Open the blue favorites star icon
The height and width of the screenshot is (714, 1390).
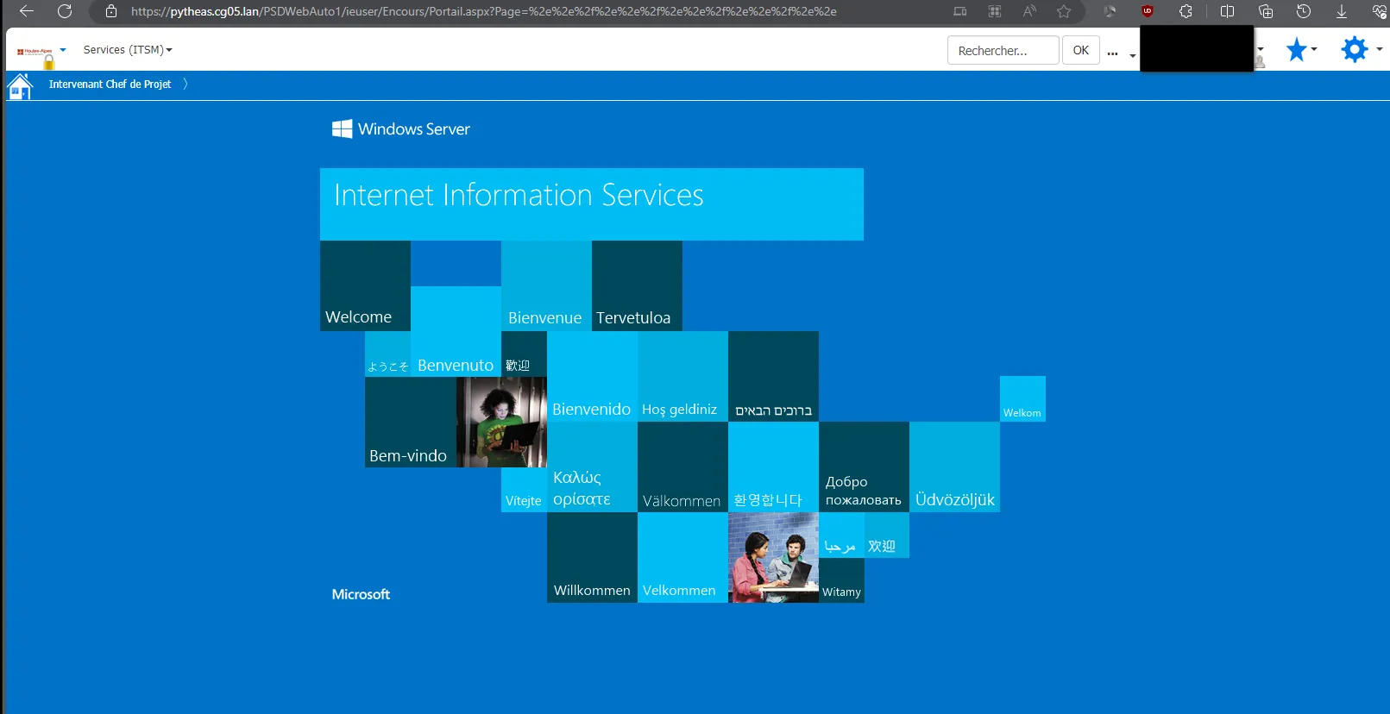pos(1296,49)
